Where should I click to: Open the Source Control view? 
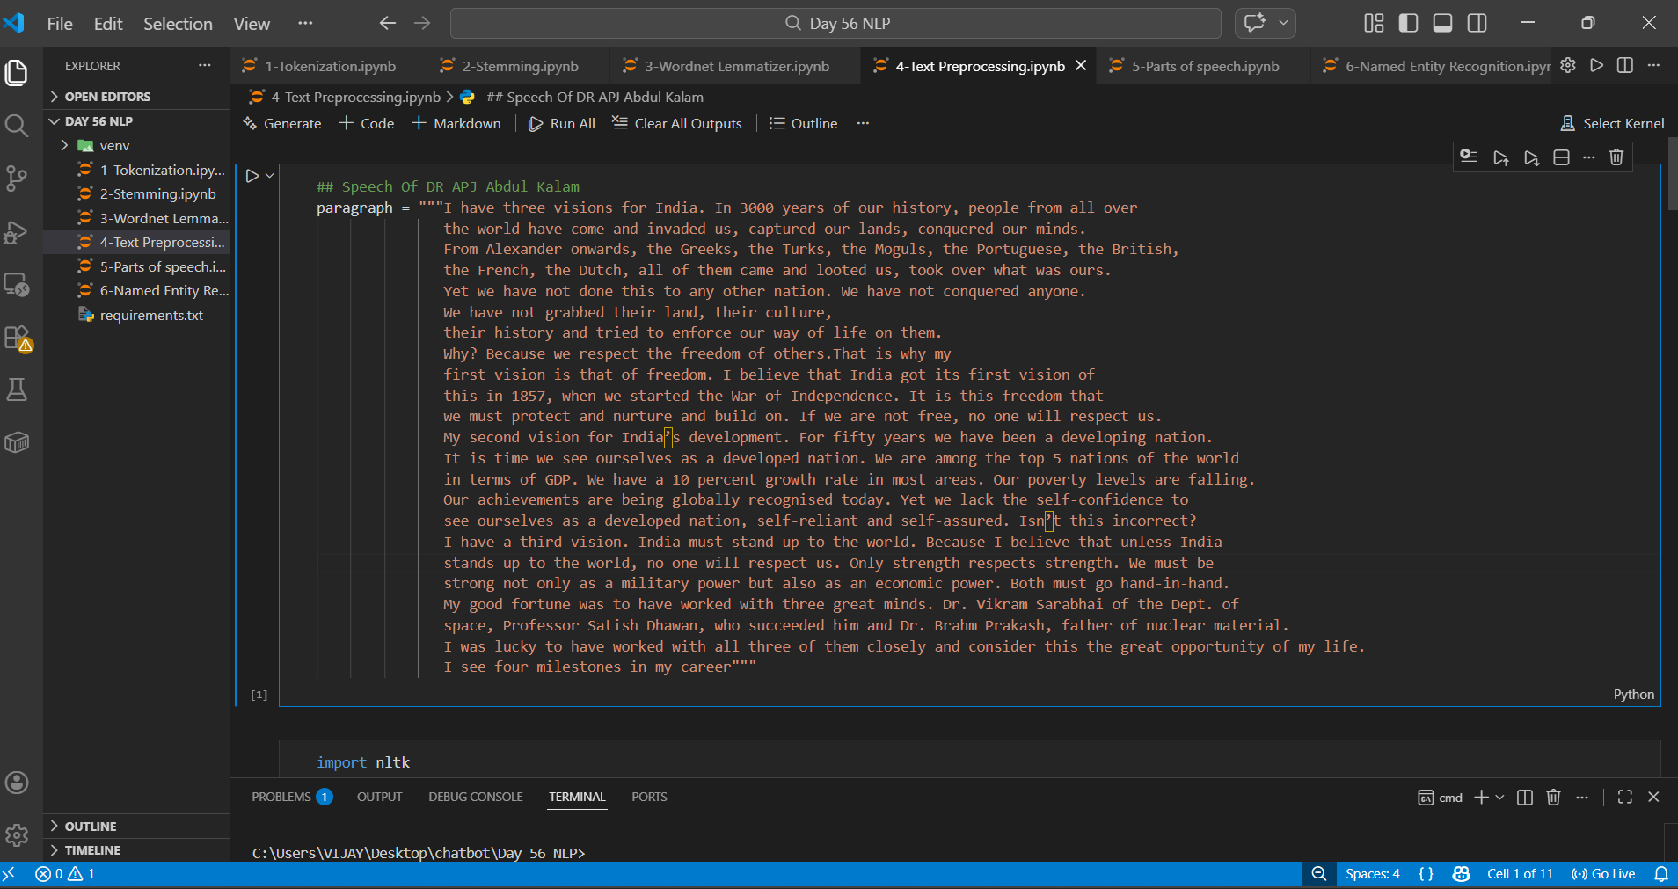(17, 179)
